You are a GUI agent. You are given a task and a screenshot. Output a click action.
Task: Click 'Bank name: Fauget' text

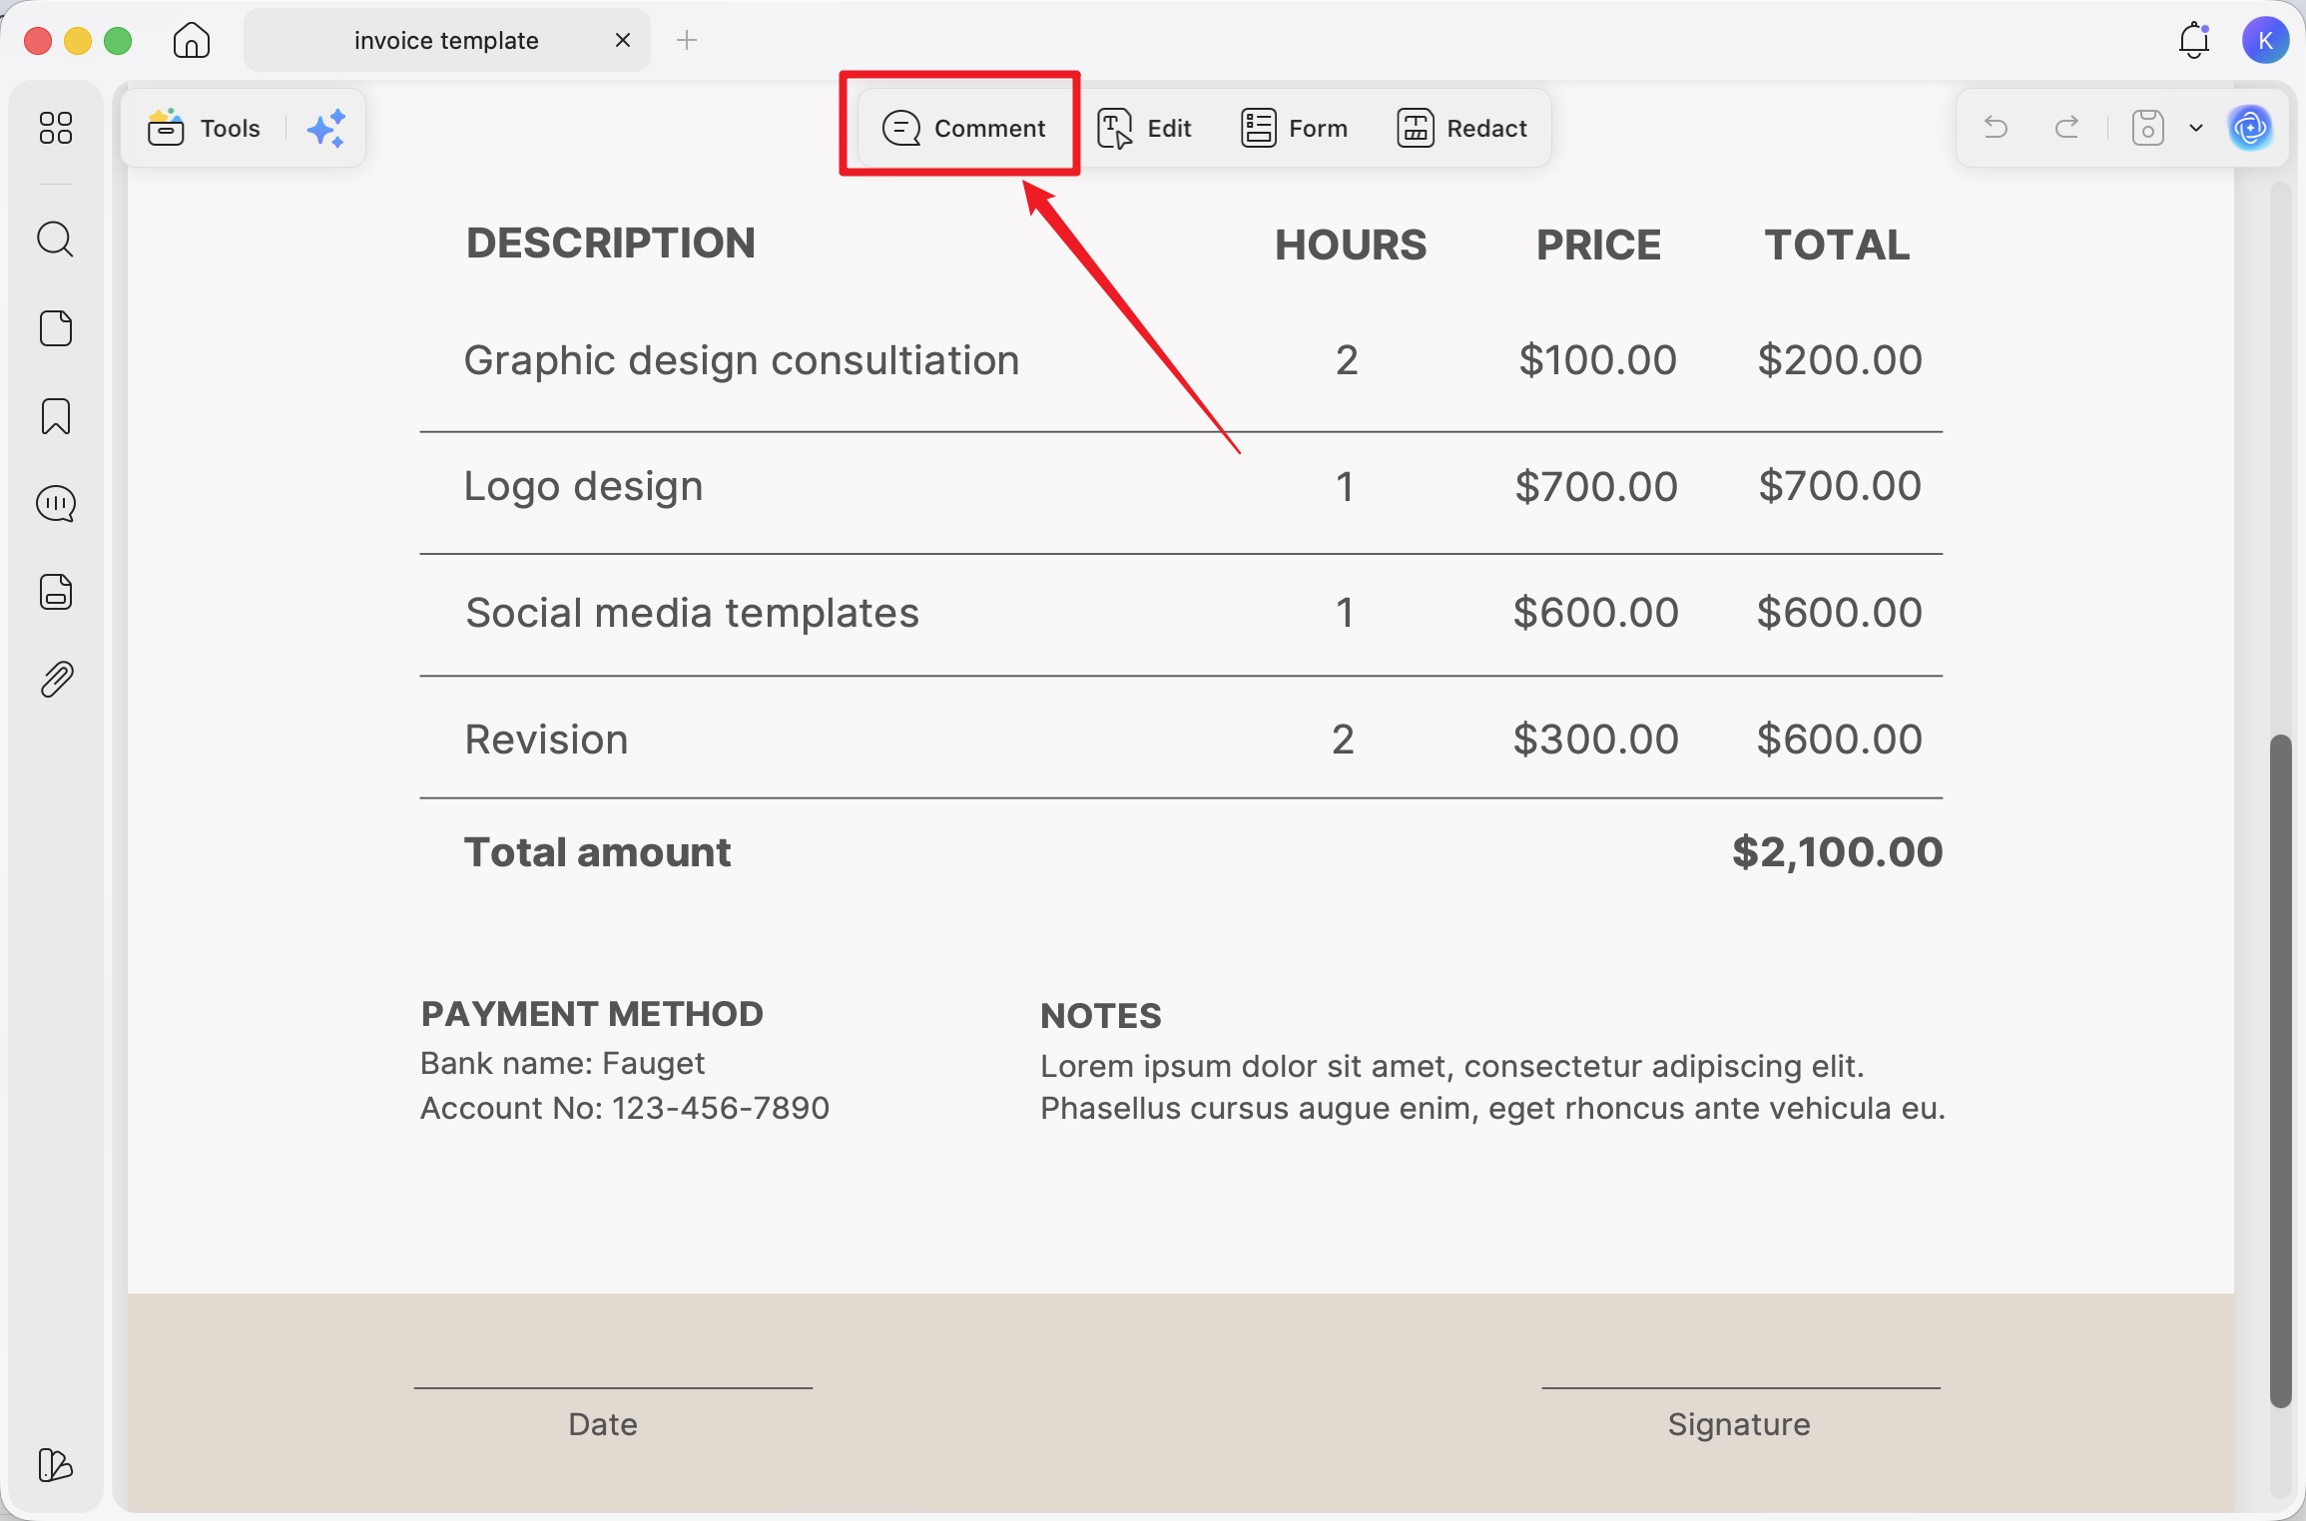(x=562, y=1064)
